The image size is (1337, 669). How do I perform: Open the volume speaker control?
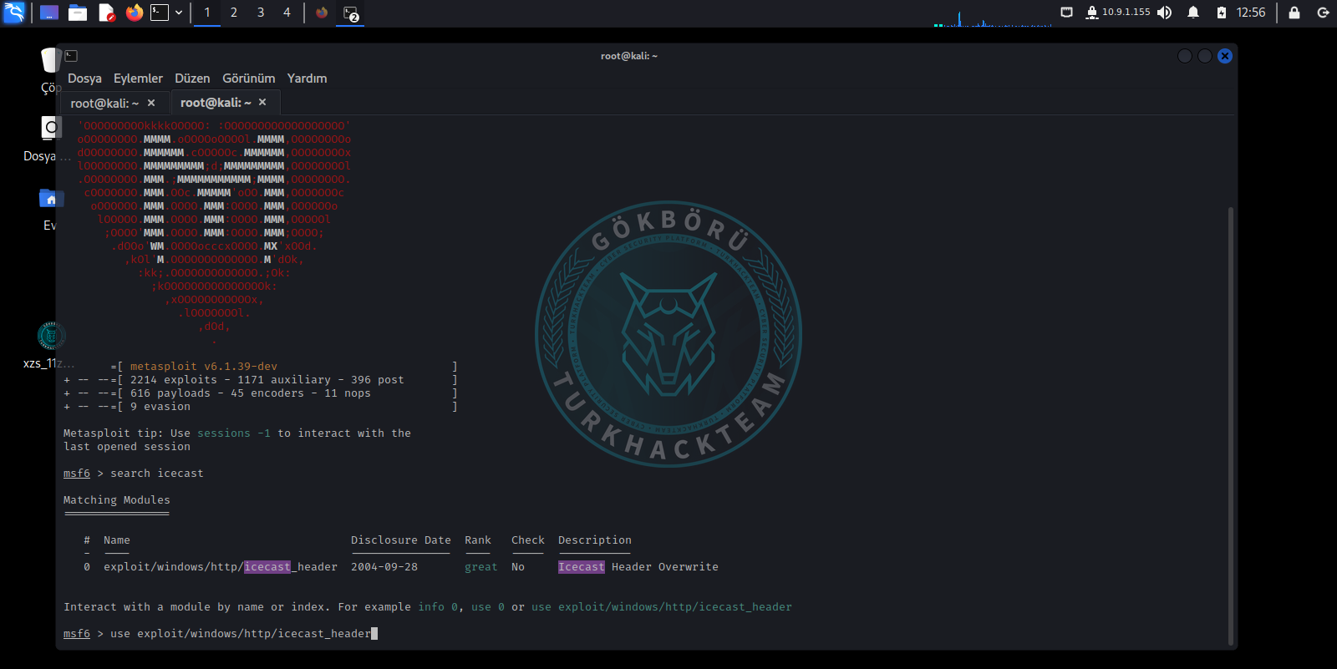click(x=1164, y=13)
